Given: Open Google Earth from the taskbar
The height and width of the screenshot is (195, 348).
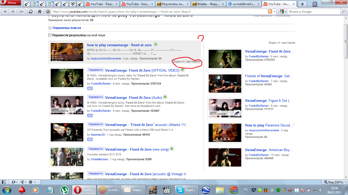Looking at the screenshot, I should (x=206, y=190).
